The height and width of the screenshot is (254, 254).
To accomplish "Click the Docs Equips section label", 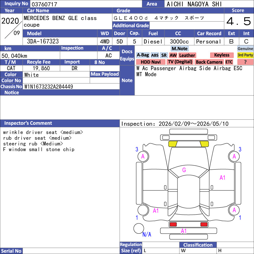I will pyautogui.click(x=127, y=55).
